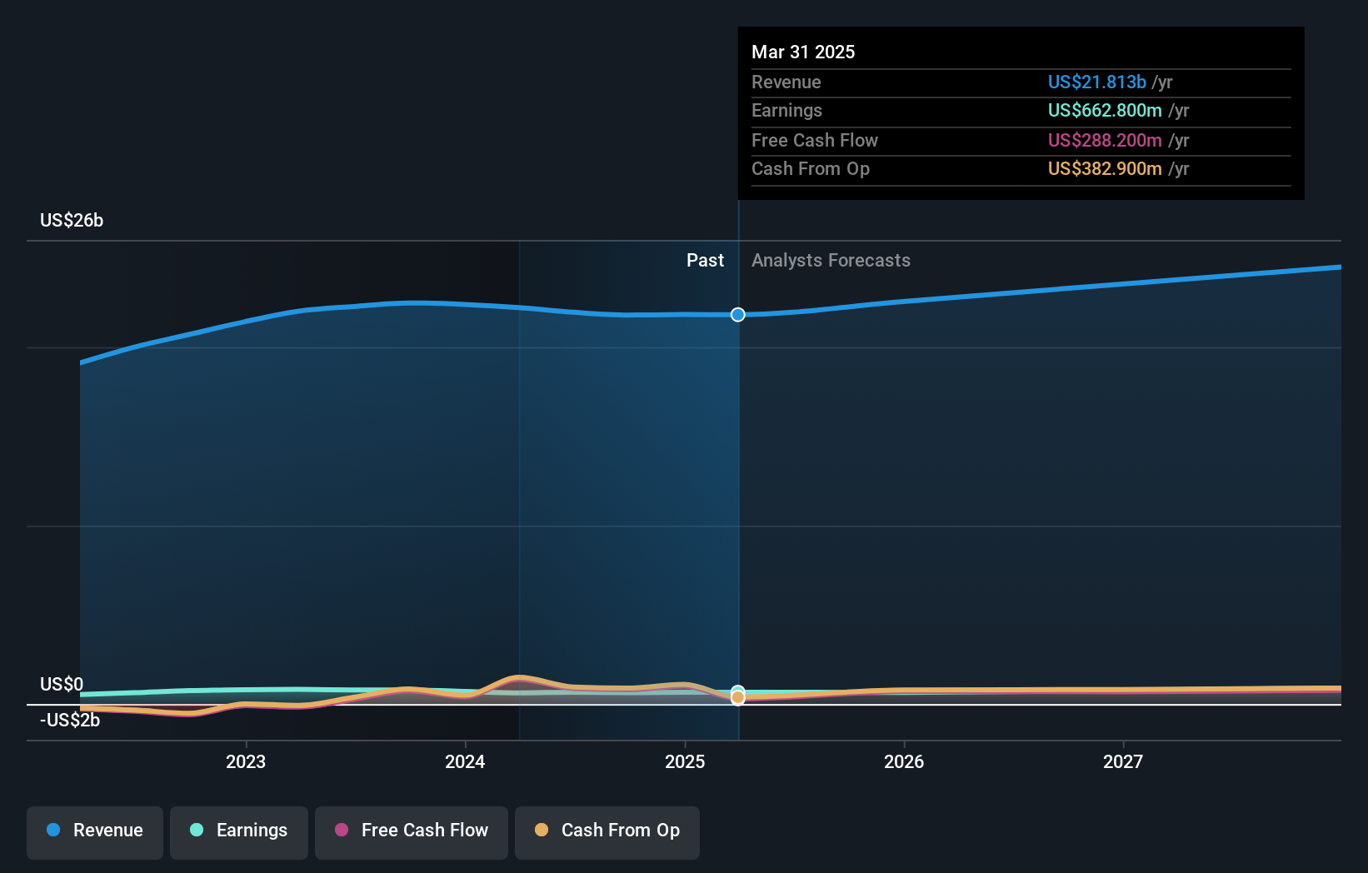
Task: Click the orange Cash From Op legend dot
Action: pos(542,830)
